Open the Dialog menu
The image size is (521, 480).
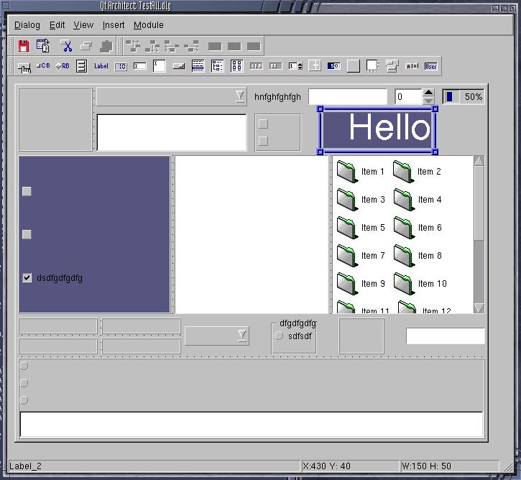coord(27,25)
